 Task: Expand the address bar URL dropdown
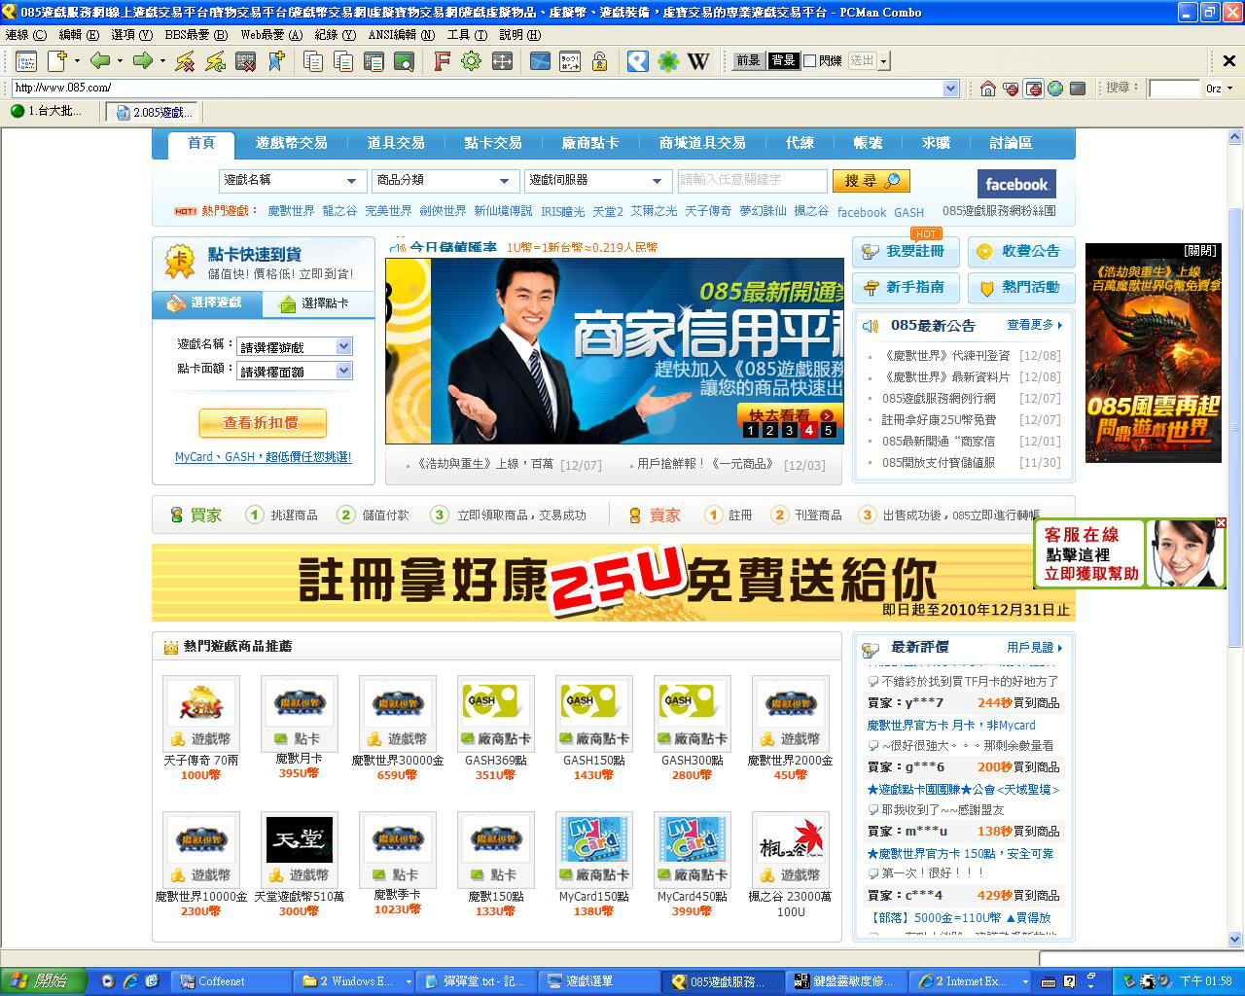click(951, 89)
